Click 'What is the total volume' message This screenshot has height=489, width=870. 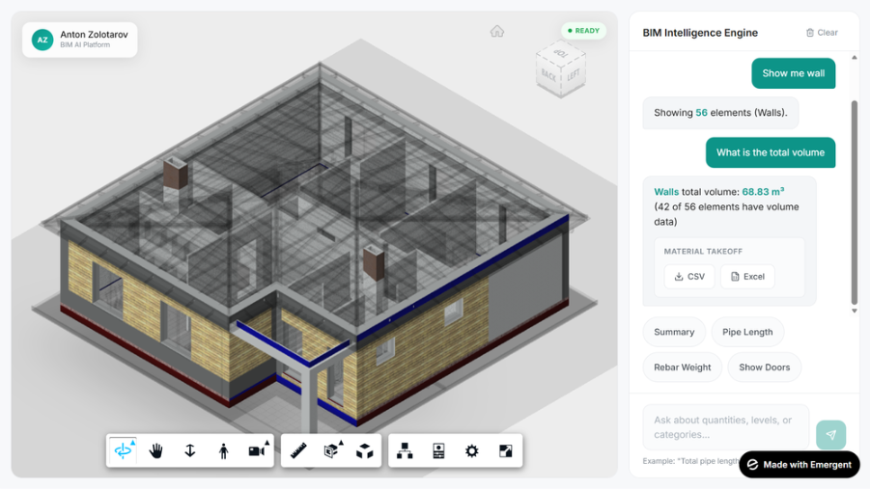771,152
